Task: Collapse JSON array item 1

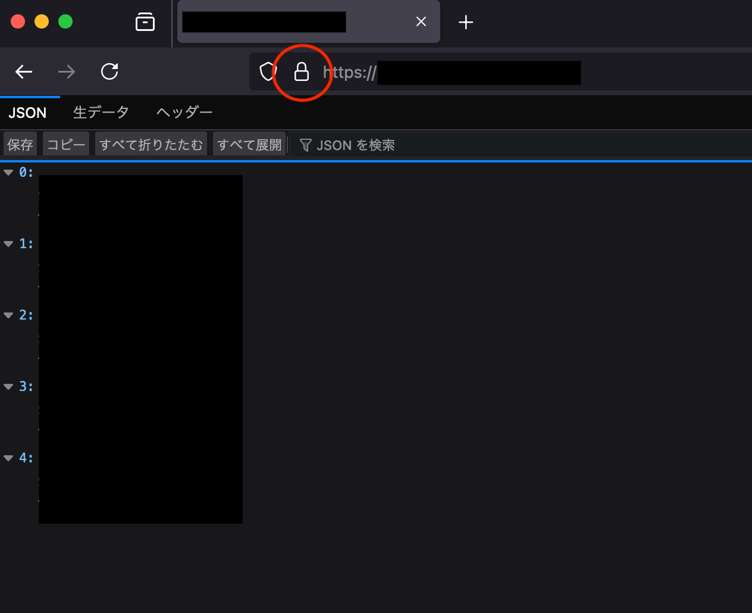Action: tap(8, 244)
